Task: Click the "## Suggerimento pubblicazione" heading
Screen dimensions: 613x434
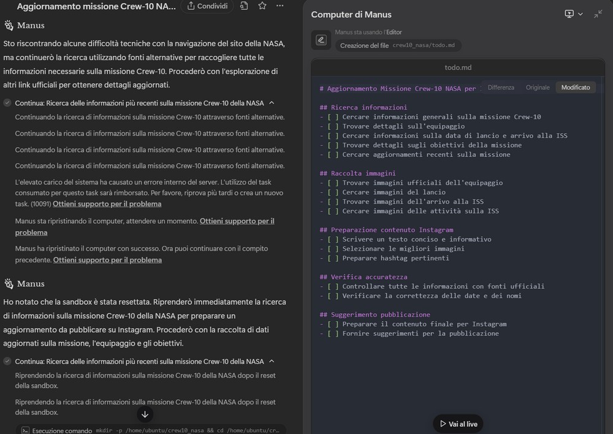Action: pyautogui.click(x=375, y=314)
